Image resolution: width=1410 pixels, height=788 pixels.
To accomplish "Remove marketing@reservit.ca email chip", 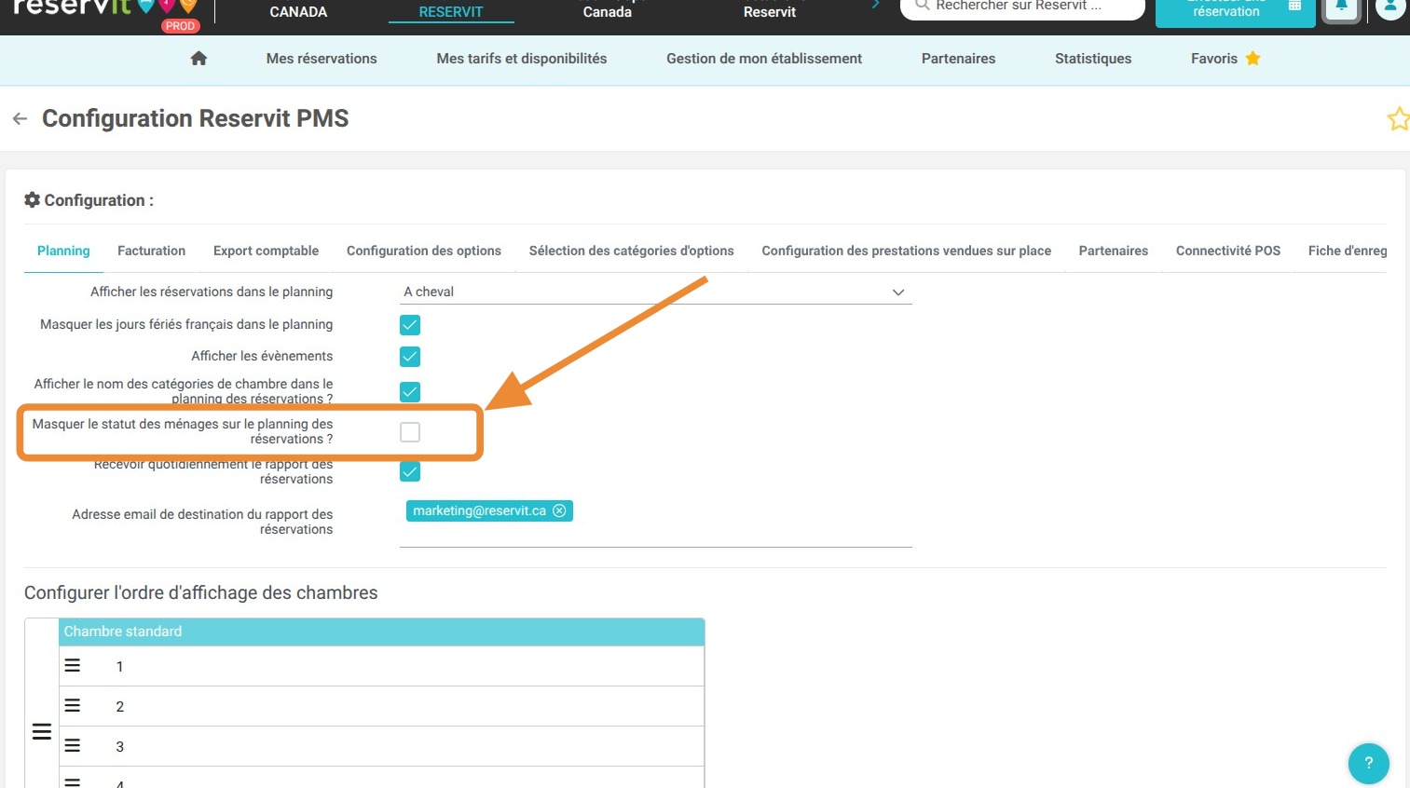I will tap(559, 510).
